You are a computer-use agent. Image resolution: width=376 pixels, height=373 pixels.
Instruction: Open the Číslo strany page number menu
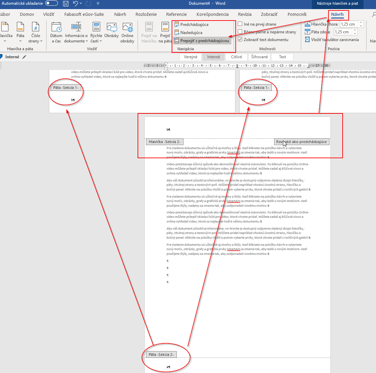[x=35, y=32]
